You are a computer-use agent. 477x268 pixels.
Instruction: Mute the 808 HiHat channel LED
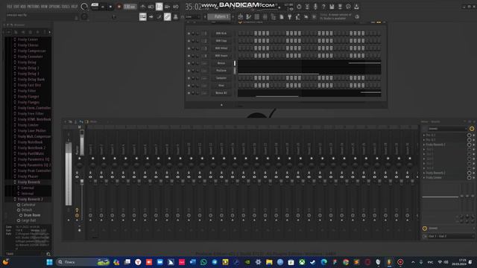tap(189, 48)
